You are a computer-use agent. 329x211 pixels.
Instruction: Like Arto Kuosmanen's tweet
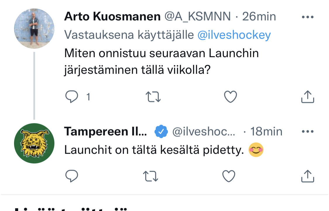(230, 97)
